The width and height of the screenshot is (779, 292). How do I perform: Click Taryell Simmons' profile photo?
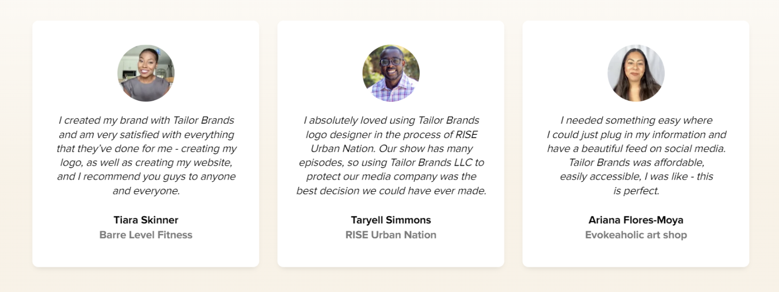pos(391,73)
